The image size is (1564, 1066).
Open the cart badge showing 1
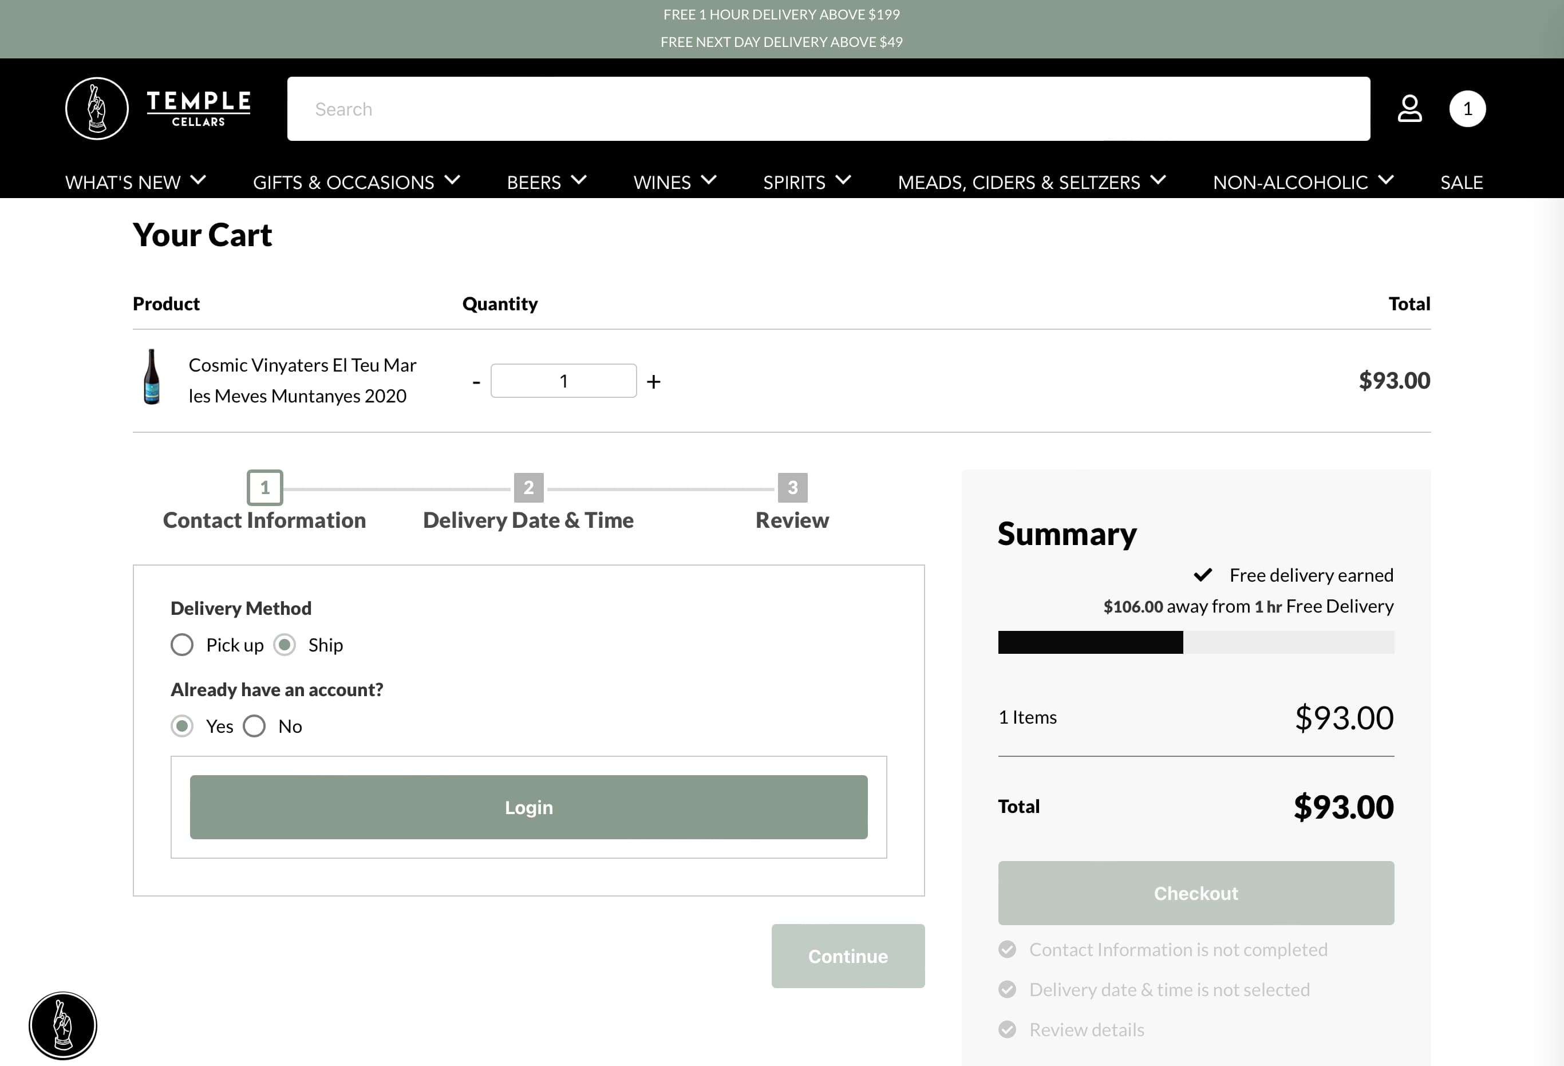click(1467, 108)
